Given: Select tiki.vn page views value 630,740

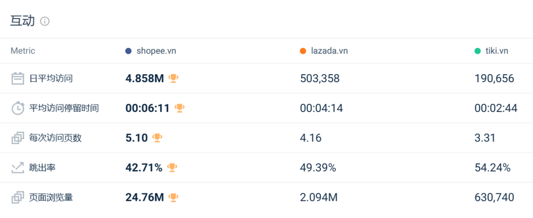Looking at the screenshot, I should coord(494,198).
